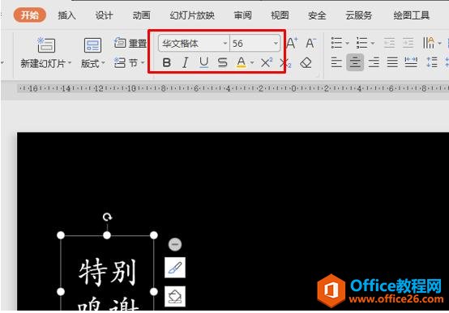This screenshot has width=449, height=313.
Task: Decrease indent level
Action: pos(390,43)
